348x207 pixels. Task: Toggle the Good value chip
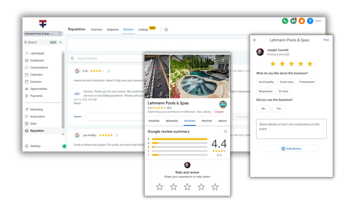click(287, 82)
